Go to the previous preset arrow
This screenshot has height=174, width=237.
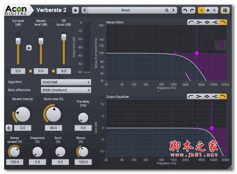tap(84, 10)
